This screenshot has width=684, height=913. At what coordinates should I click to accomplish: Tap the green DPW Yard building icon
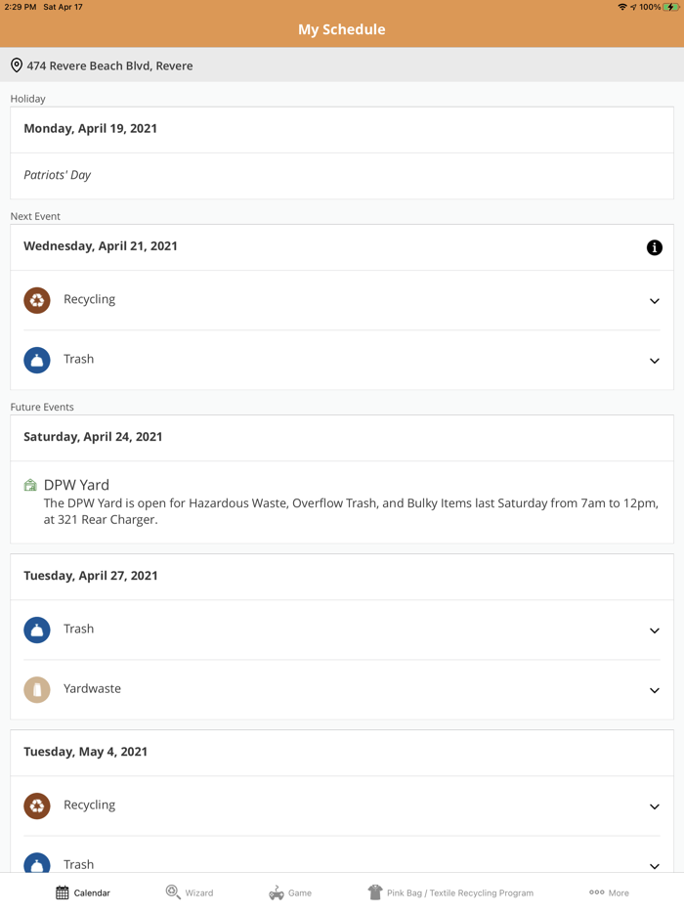pyautogui.click(x=30, y=485)
